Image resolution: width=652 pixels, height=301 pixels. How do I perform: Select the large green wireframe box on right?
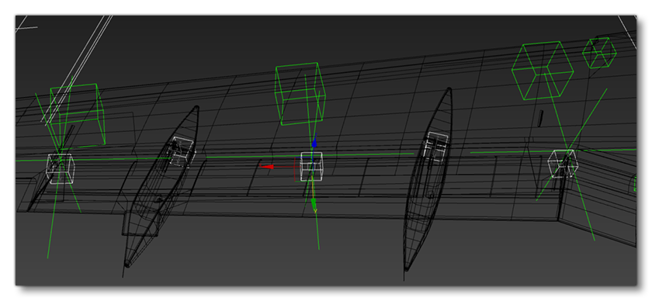(x=543, y=71)
